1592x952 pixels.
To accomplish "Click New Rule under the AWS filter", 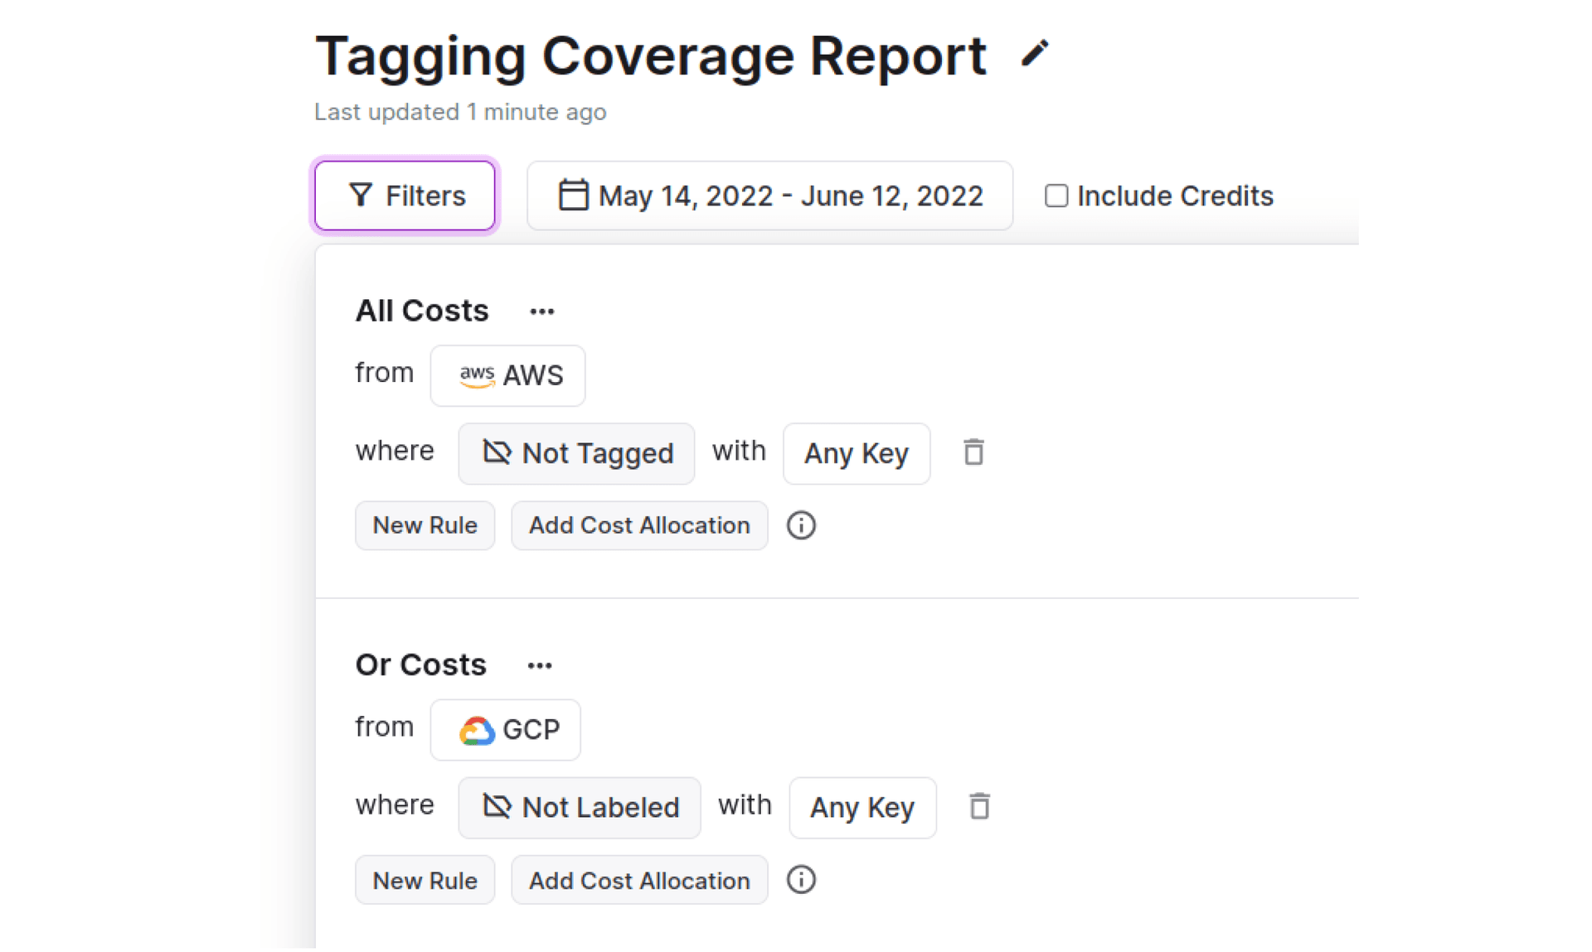I will click(x=425, y=525).
